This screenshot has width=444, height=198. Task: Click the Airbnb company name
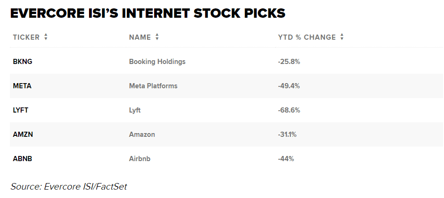140,159
